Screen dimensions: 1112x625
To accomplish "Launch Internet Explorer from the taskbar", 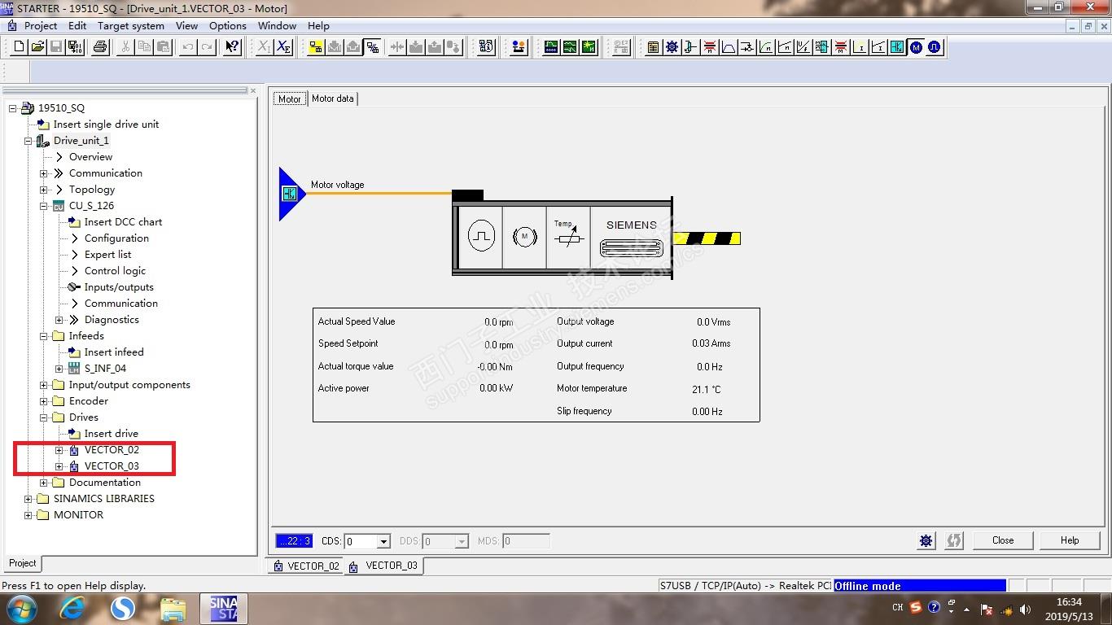I will pos(72,608).
